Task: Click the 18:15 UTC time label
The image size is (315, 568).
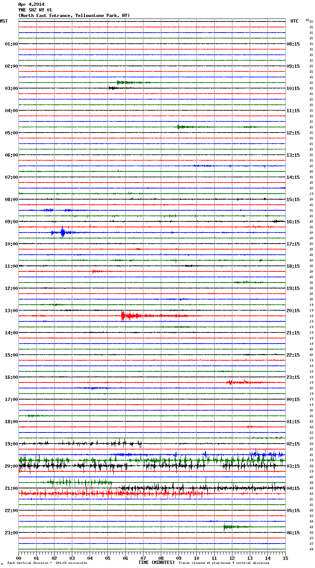Action: [x=293, y=266]
